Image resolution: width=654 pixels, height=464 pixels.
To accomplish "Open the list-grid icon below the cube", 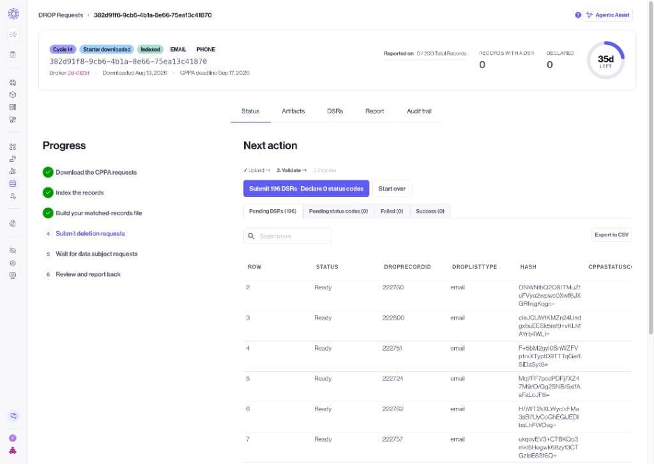I will [x=13, y=107].
